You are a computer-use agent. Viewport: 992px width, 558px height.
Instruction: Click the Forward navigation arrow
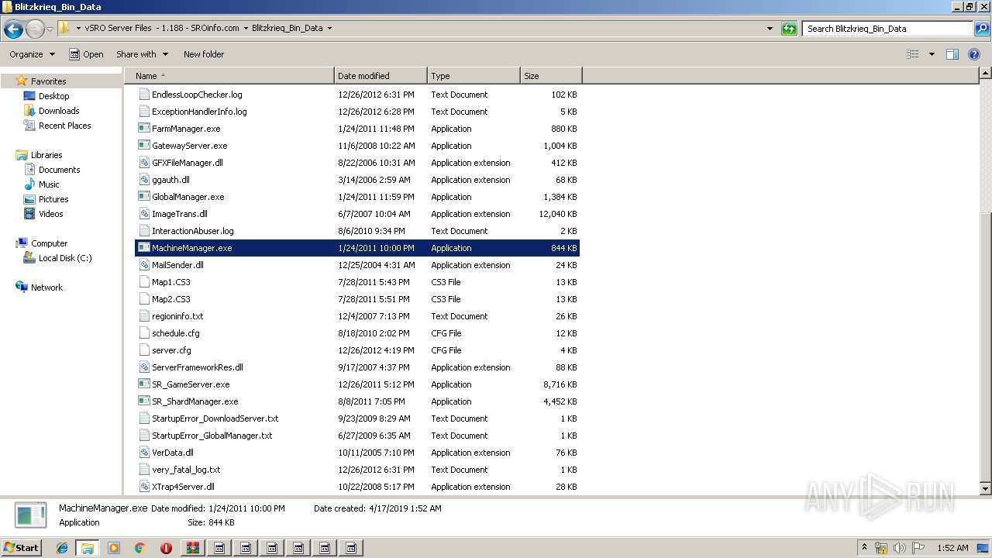35,29
